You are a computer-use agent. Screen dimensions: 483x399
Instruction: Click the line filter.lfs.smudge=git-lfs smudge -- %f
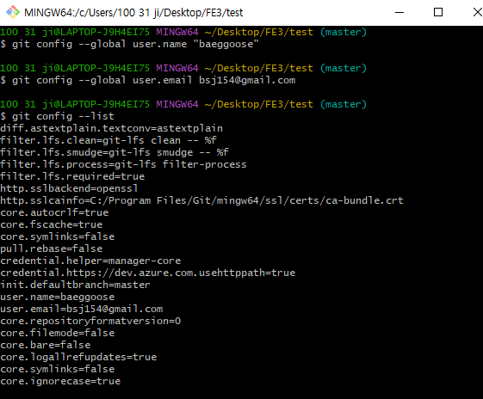point(115,152)
